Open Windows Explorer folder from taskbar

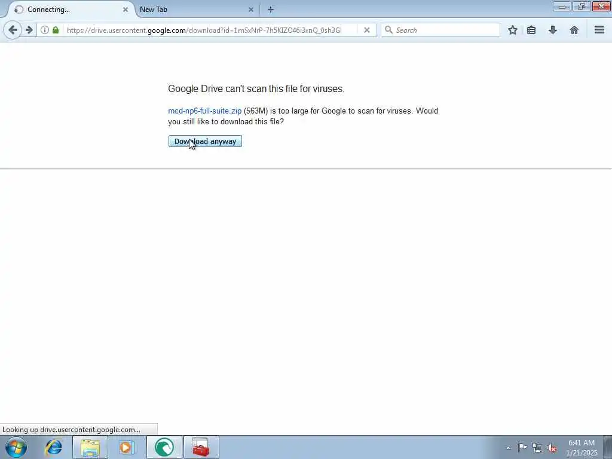click(91, 447)
